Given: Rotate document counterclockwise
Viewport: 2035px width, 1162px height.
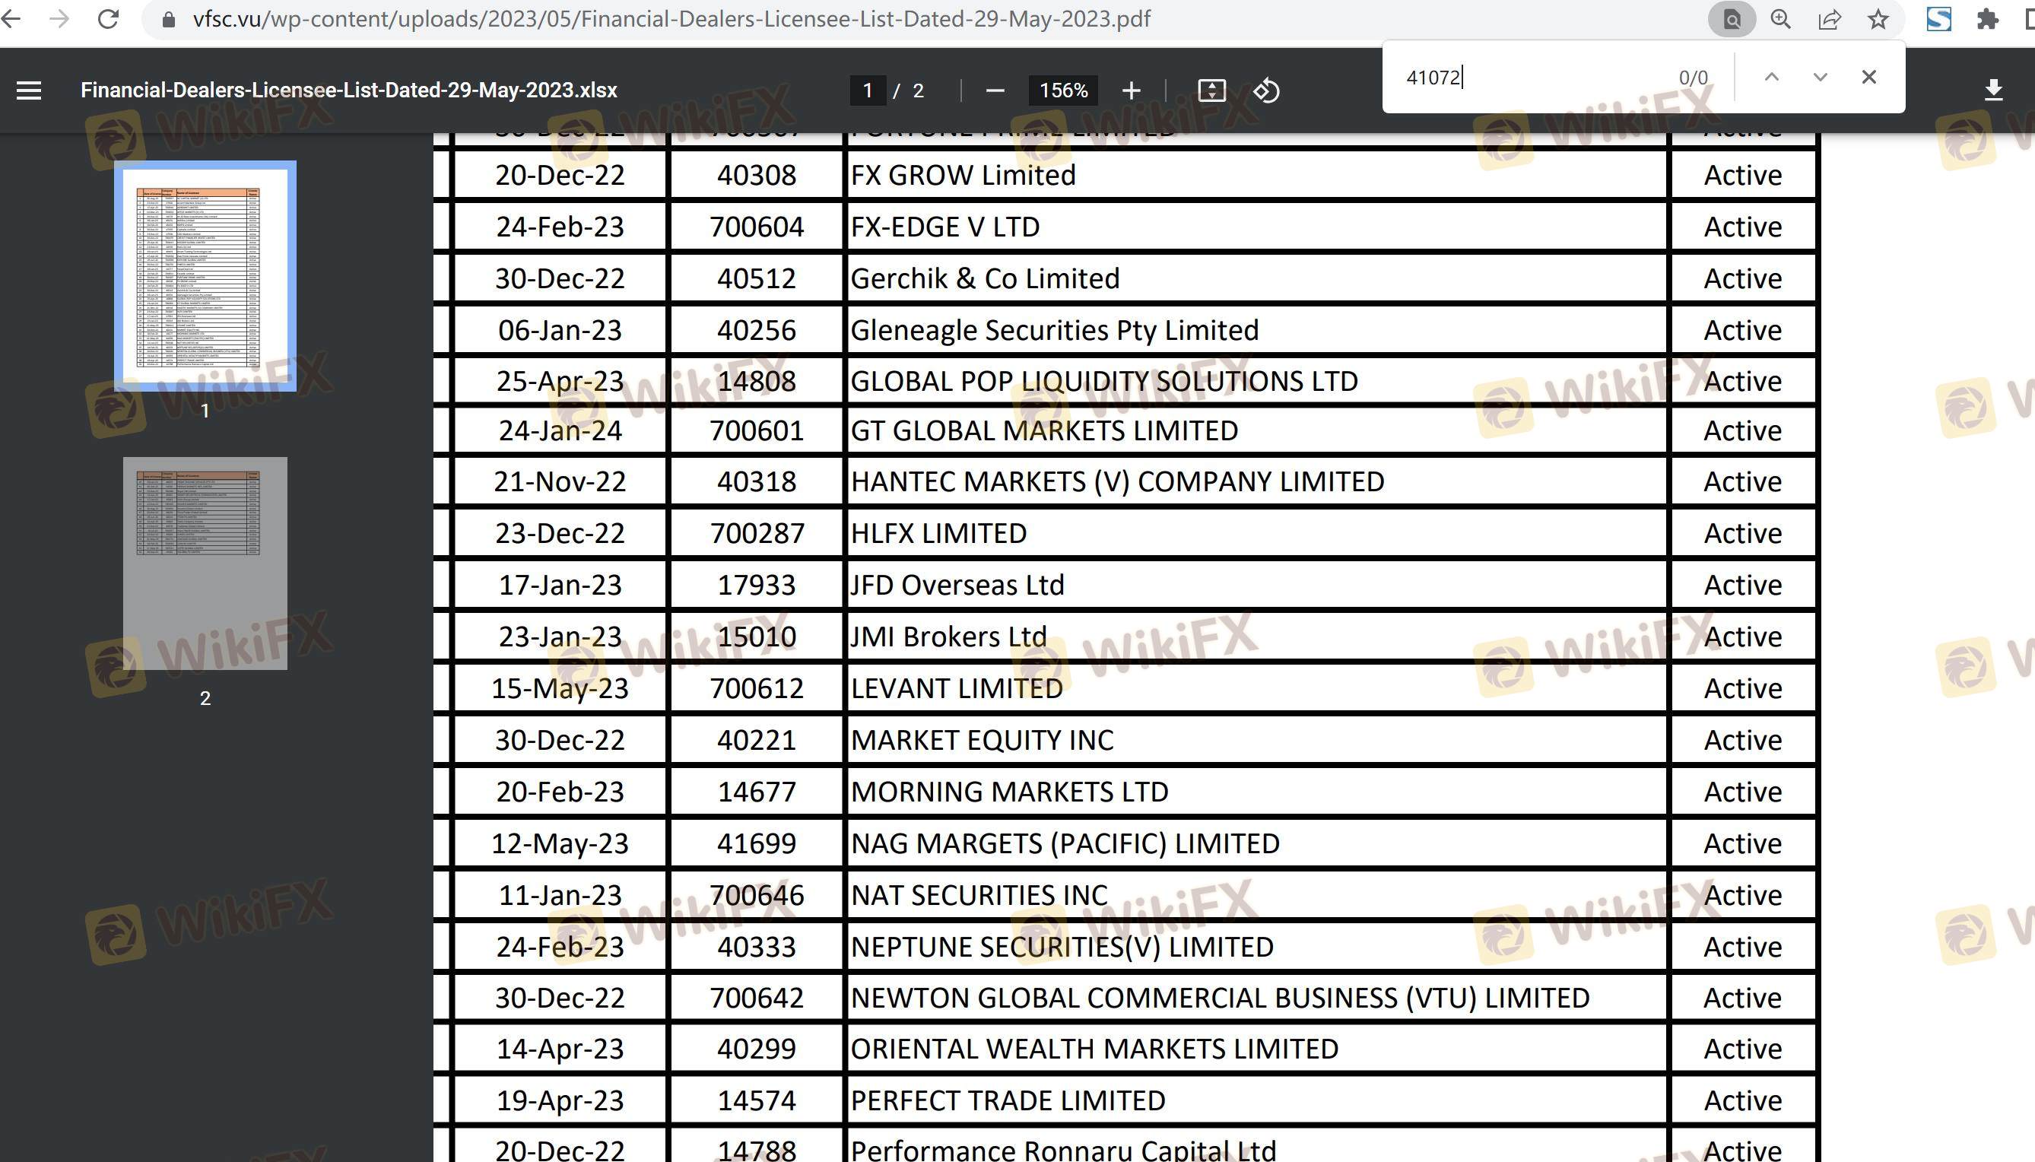Looking at the screenshot, I should (x=1266, y=90).
